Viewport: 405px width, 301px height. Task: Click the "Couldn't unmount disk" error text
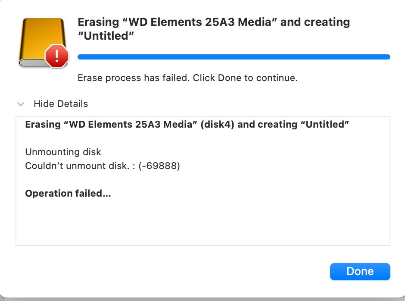78,166
